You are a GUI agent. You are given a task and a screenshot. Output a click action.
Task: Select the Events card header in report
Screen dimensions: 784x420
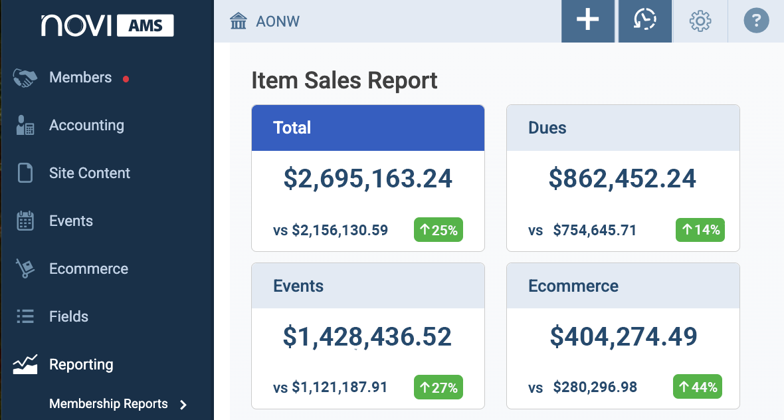coord(368,286)
